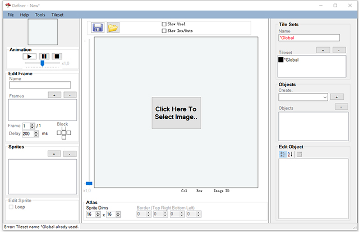The width and height of the screenshot is (359, 232).
Task: Open the Tileset menu
Action: pos(57,15)
